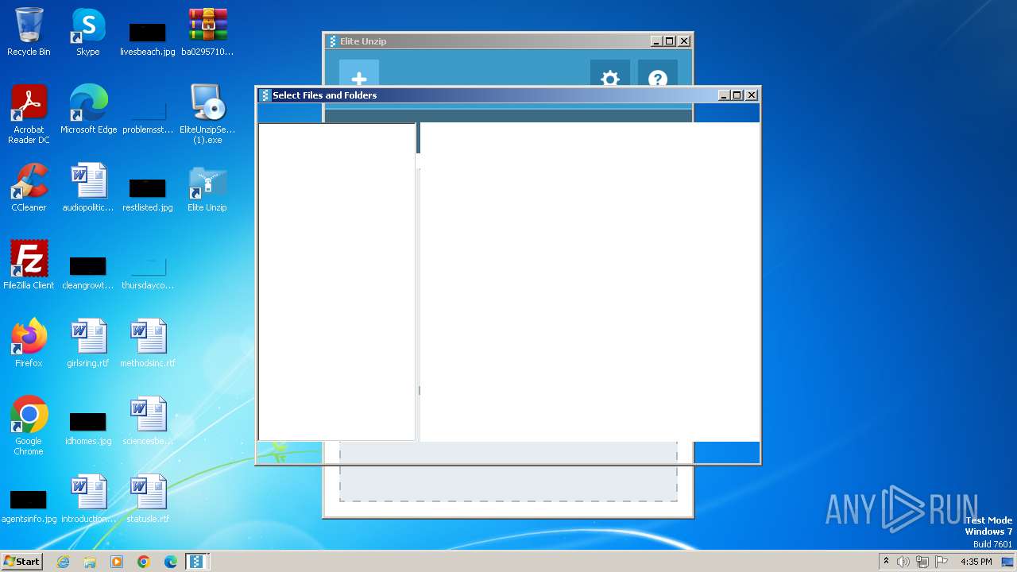This screenshot has height=572, width=1017.
Task: Open Chrome from the taskbar
Action: pos(144,562)
